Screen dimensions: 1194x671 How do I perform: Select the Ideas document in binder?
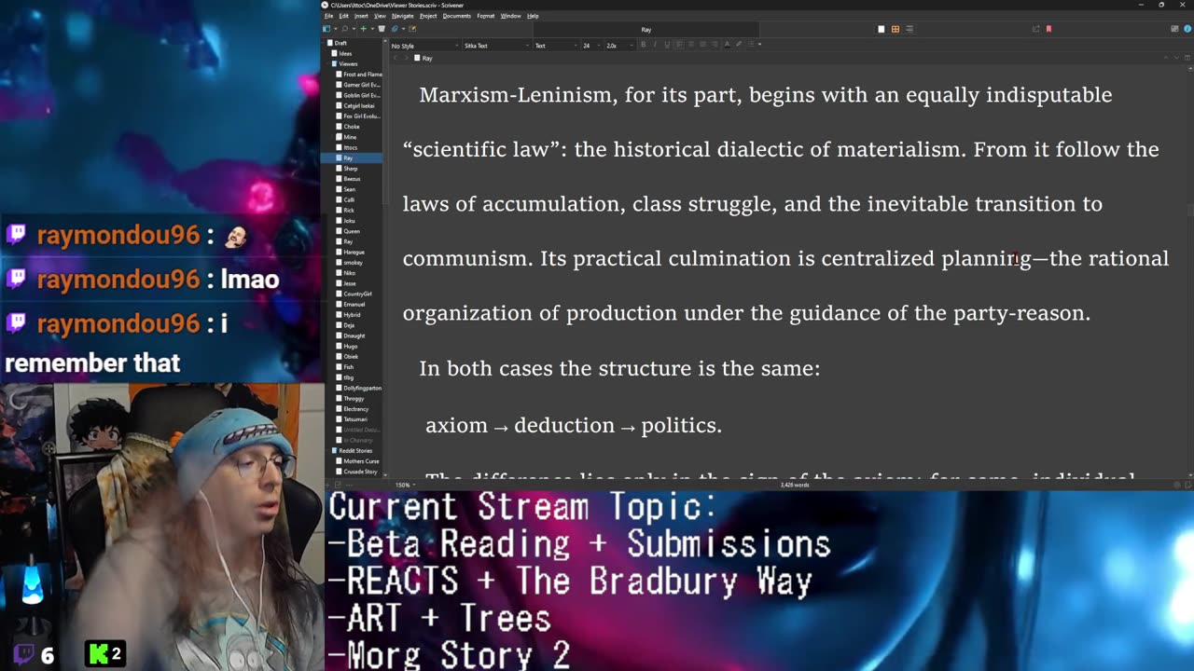click(x=345, y=53)
